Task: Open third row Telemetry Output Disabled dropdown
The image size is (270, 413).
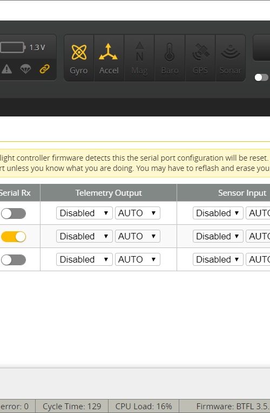Action: (x=84, y=259)
